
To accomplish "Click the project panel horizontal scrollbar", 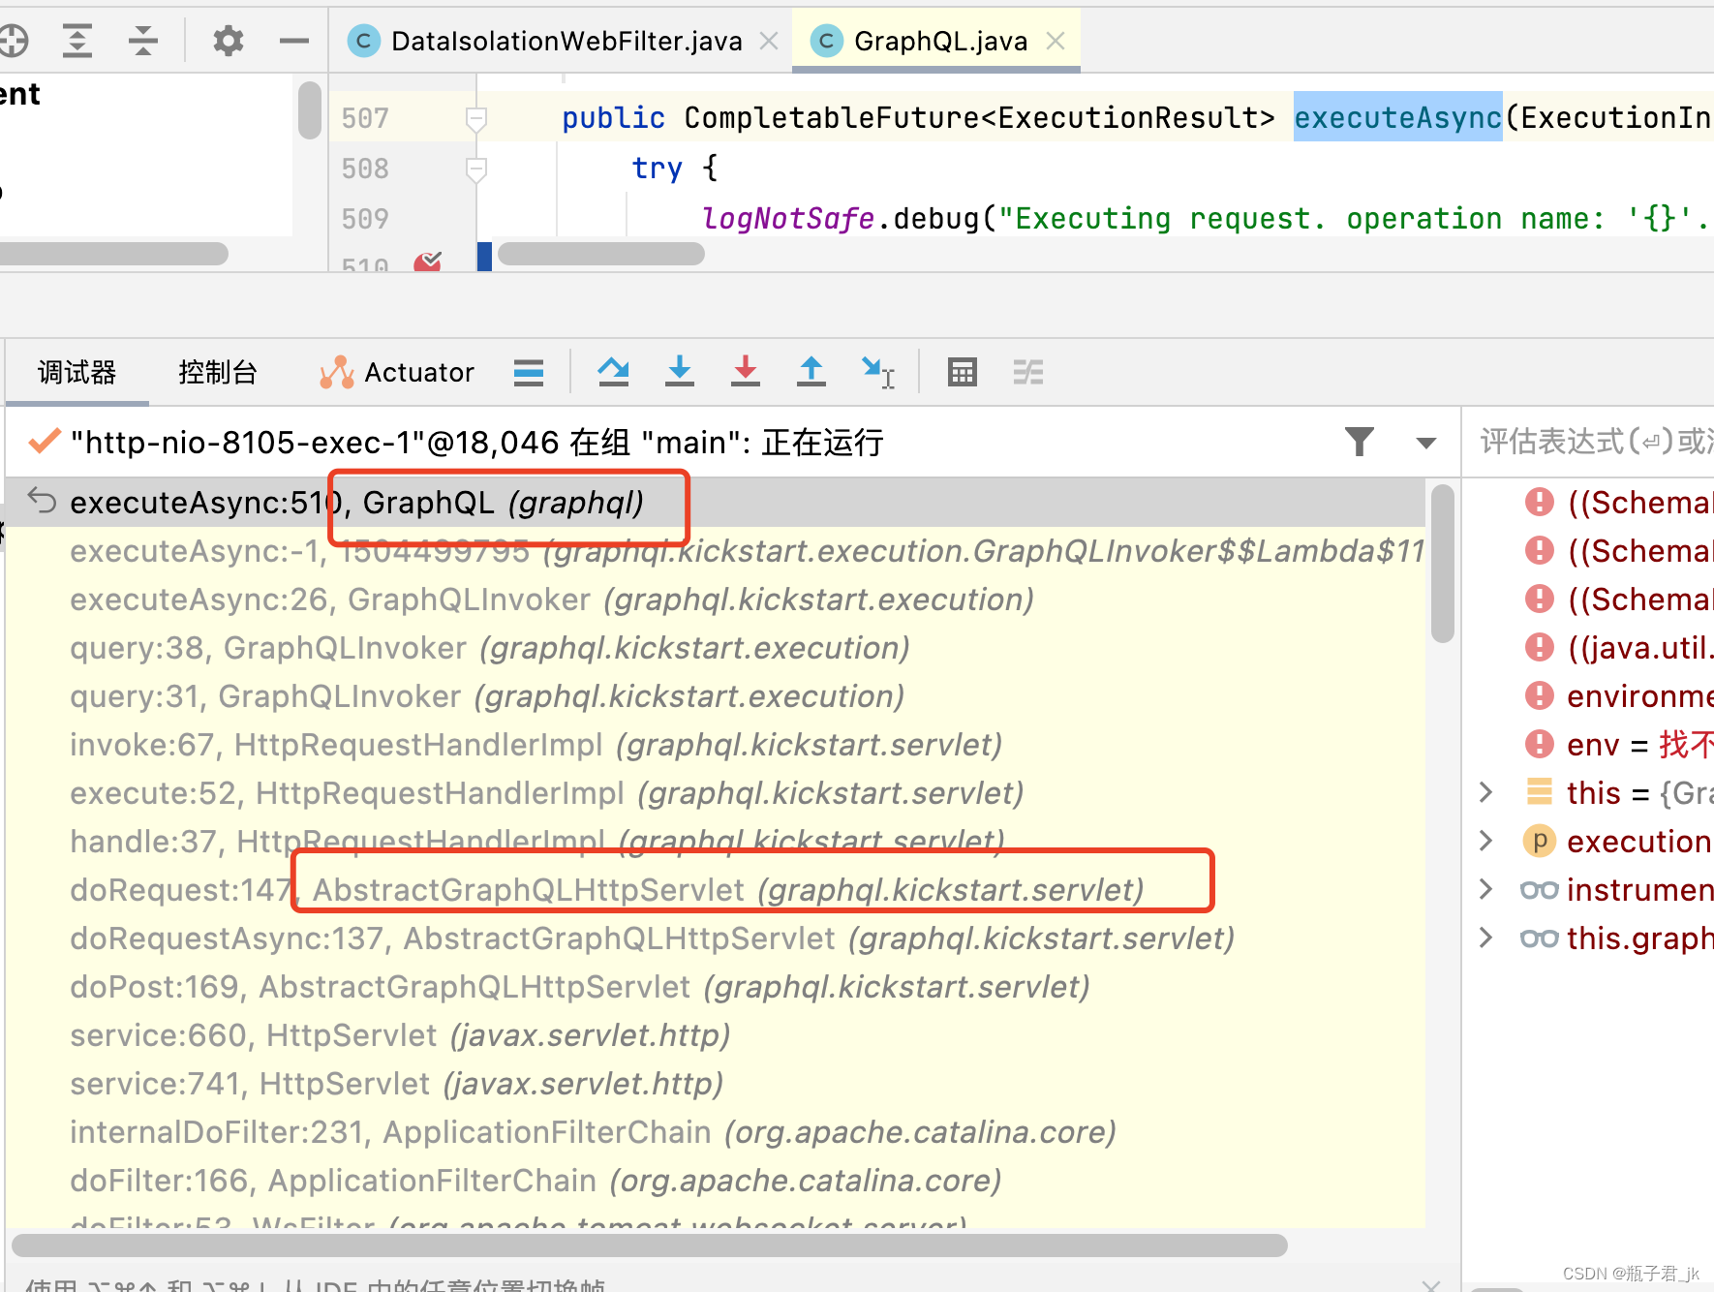I will point(112,254).
